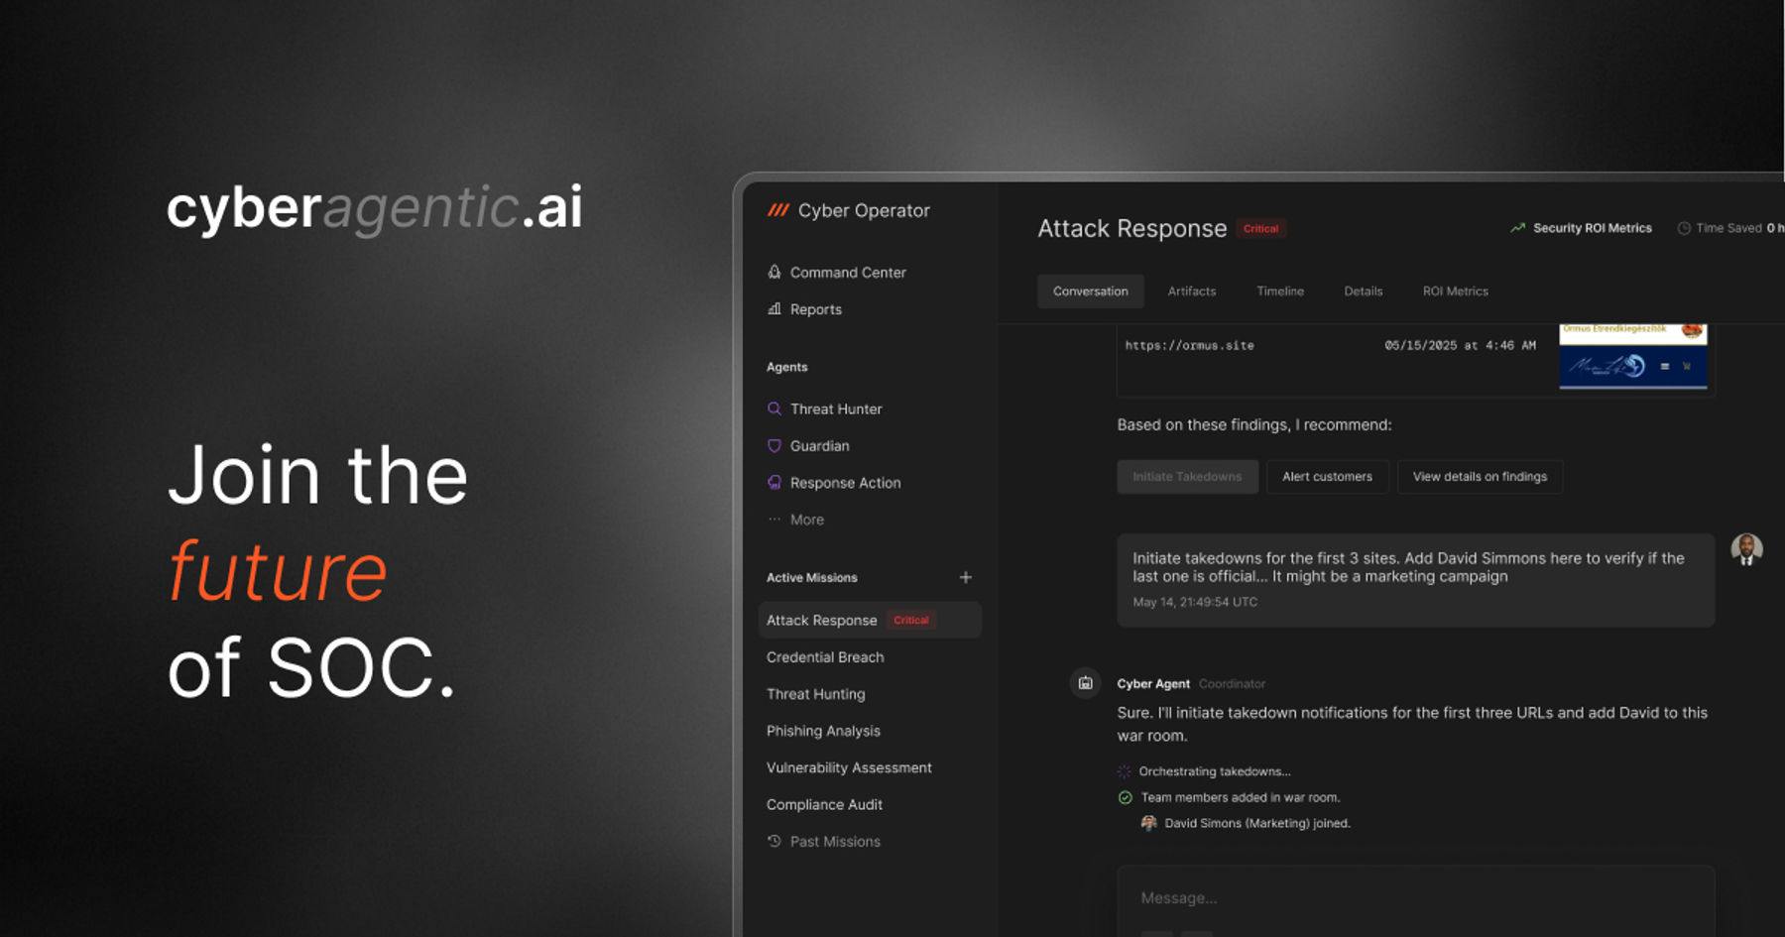Screen dimensions: 1785x937
Task: Open the Threat Hunter agent
Action: (x=836, y=409)
